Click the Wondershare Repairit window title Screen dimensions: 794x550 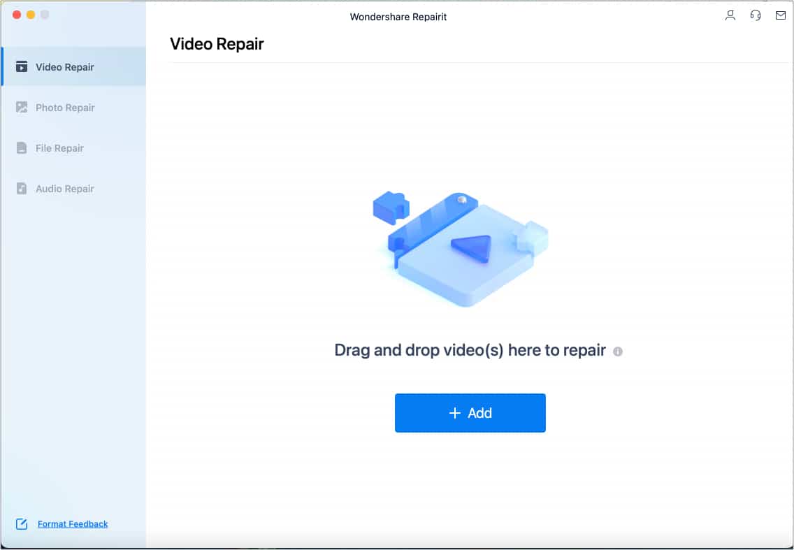398,17
